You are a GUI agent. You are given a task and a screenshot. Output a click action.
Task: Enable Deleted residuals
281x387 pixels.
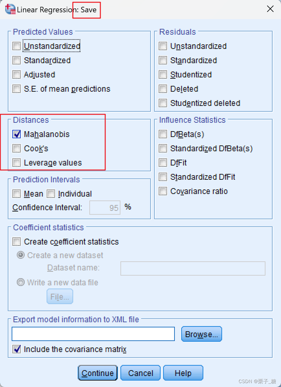click(163, 89)
